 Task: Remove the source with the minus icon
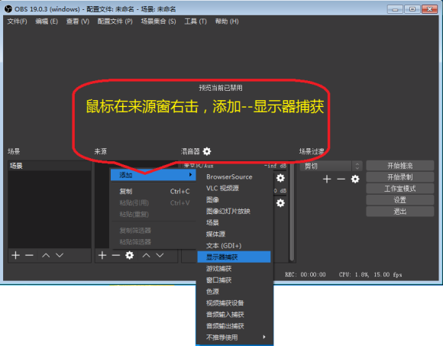point(116,255)
